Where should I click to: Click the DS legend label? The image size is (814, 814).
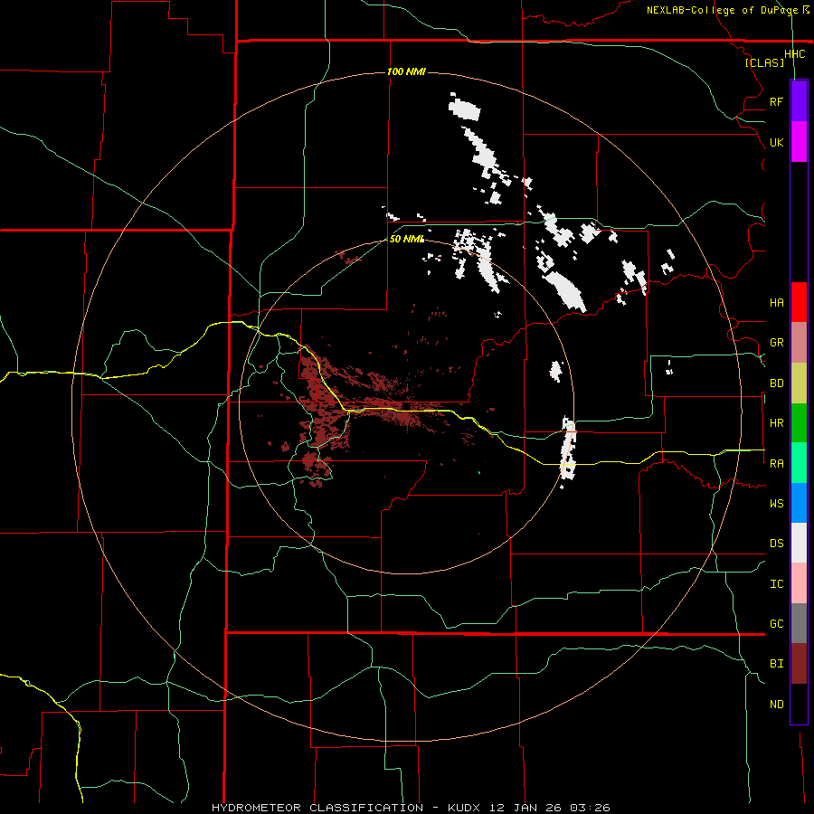click(777, 544)
